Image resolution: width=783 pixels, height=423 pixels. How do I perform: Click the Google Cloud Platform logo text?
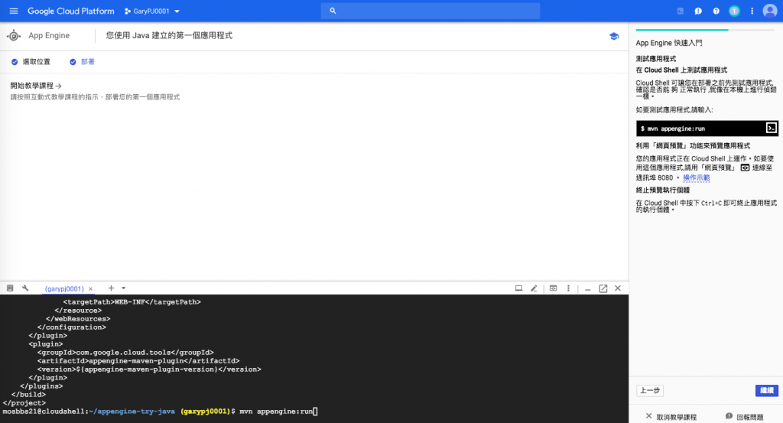click(71, 11)
